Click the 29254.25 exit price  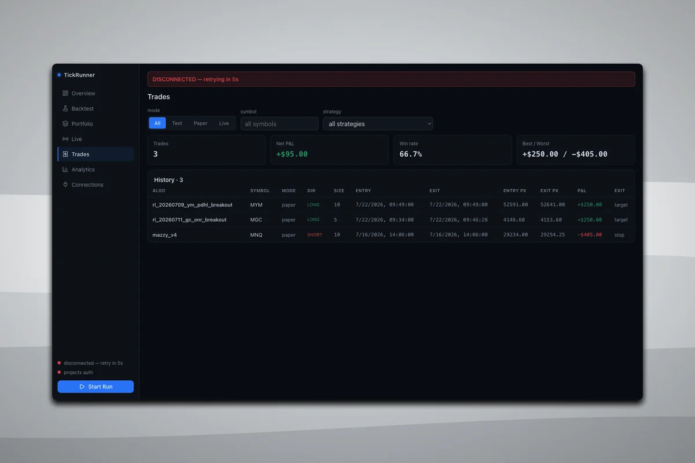click(x=553, y=235)
